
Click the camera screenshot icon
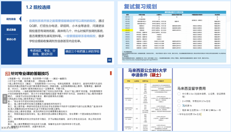5,101
